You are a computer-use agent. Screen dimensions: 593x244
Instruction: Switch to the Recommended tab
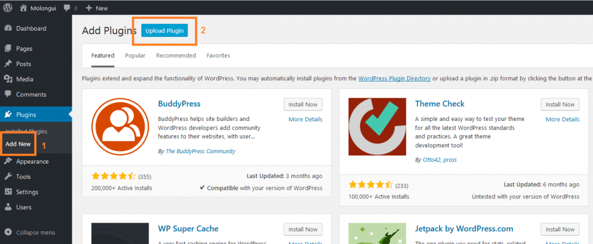[x=176, y=56]
